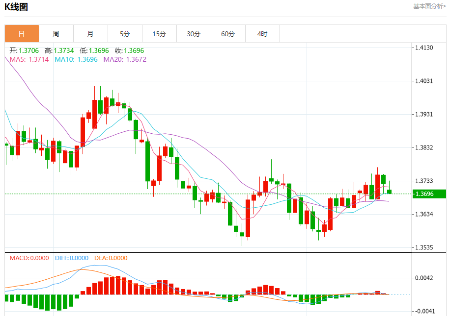This screenshot has height=316, width=450.
Task: Open the 4时 timeframe tab
Action: click(263, 34)
